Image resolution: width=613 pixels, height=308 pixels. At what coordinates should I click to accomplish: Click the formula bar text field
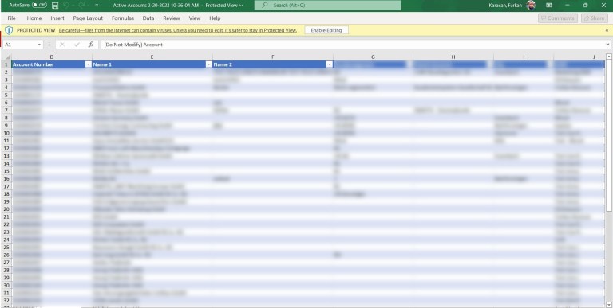pos(352,45)
